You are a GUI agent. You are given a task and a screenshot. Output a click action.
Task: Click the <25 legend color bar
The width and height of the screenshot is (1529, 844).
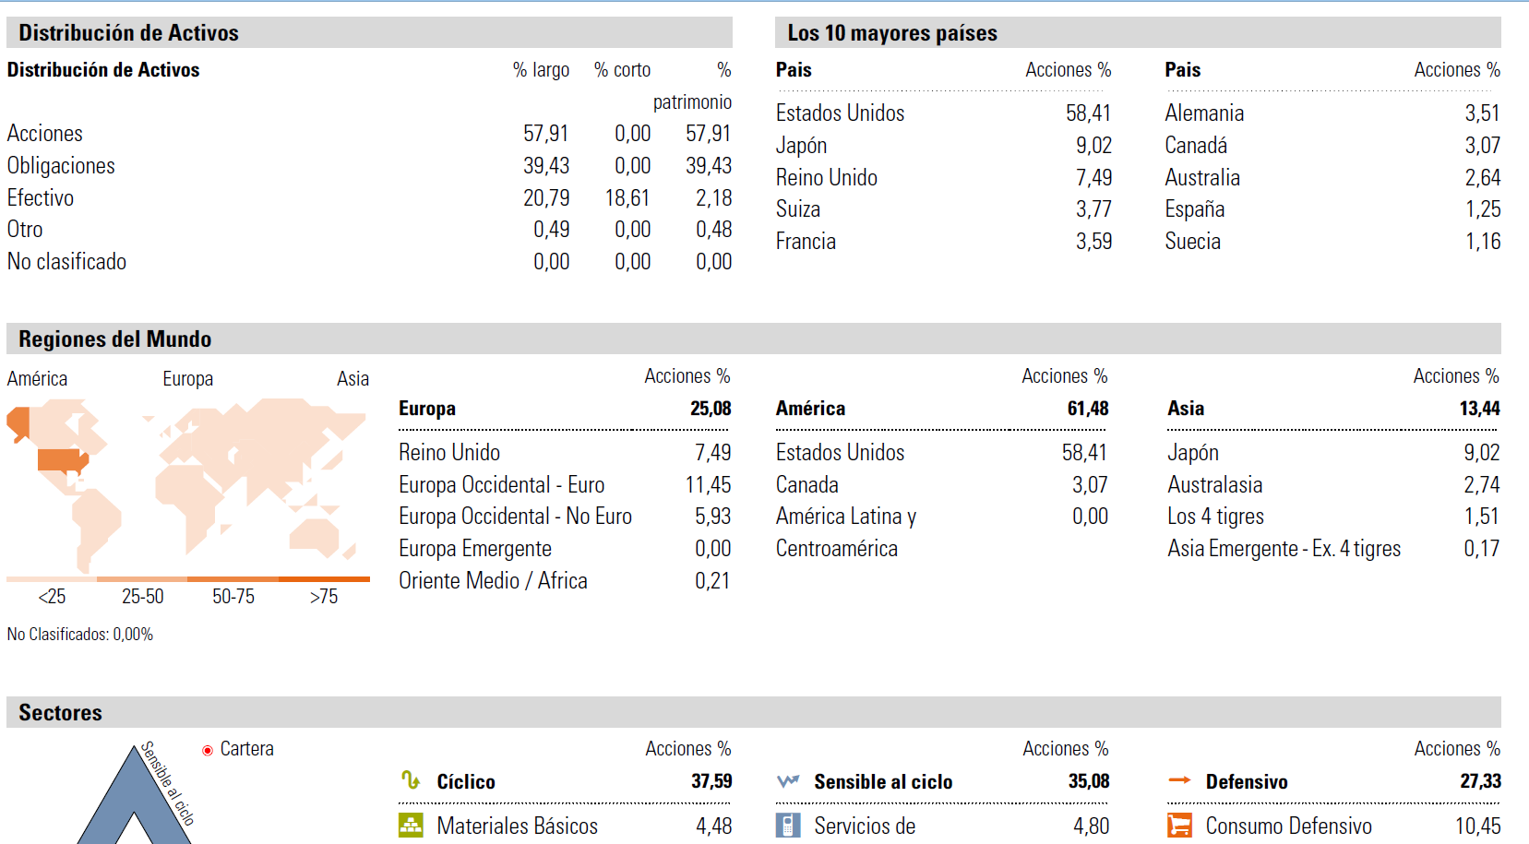coord(51,579)
